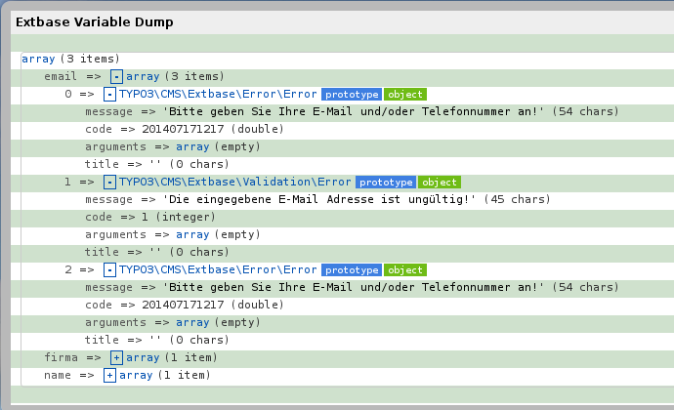The image size is (674, 410).
Task: Click item 0 'arguments => array (empty)' row
Action: 173,147
